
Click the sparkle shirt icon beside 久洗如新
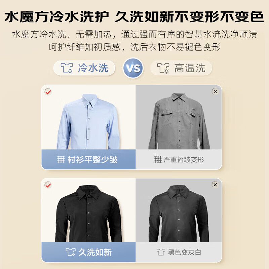pos(71,252)
